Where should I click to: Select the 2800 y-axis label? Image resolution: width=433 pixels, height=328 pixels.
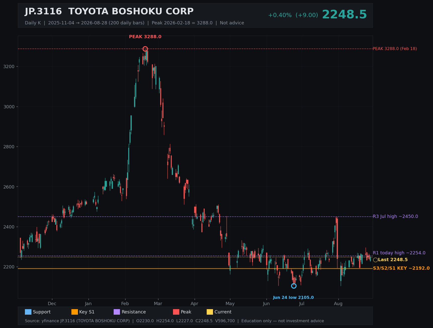coord(9,147)
